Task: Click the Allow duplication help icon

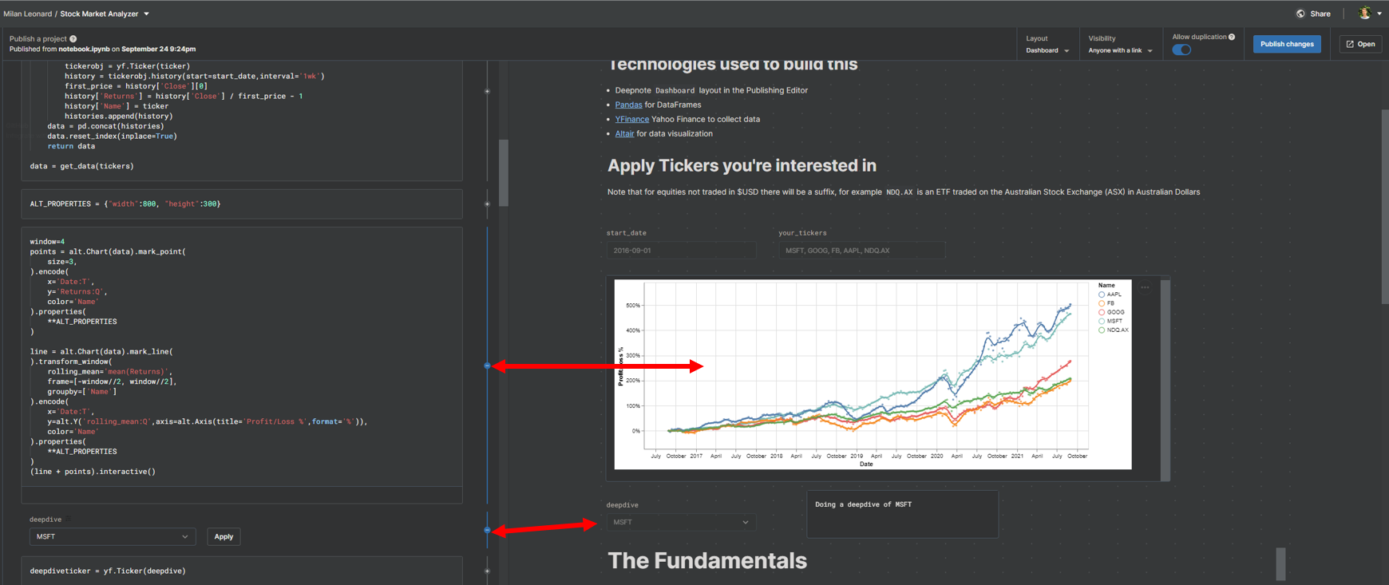Action: tap(1232, 37)
